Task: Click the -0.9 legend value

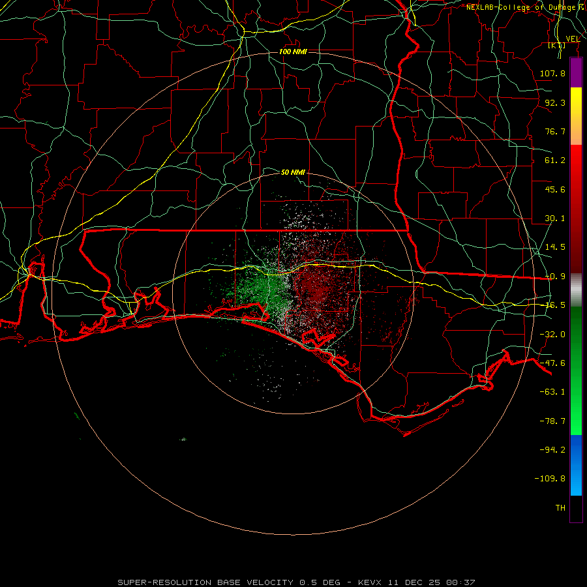Action: point(555,277)
